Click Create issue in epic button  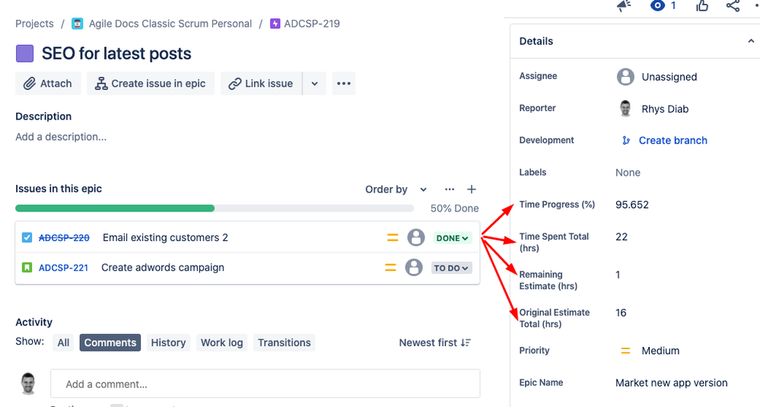pos(151,84)
